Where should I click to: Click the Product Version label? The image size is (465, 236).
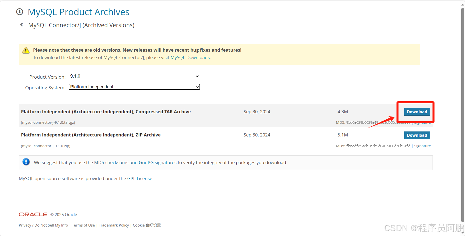pyautogui.click(x=47, y=77)
